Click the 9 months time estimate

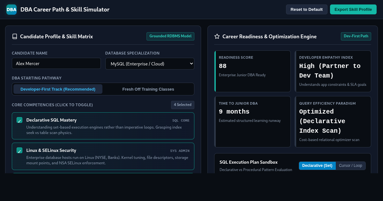click(x=234, y=112)
